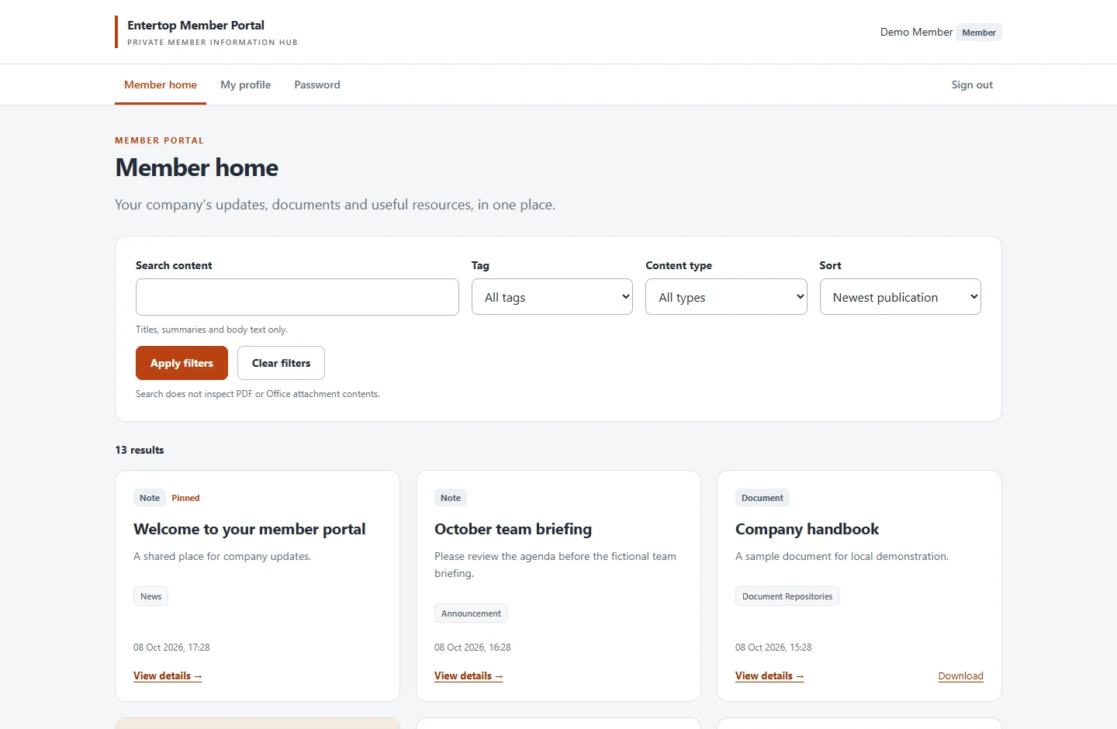
Task: Click the Clear filters button
Action: tap(281, 363)
